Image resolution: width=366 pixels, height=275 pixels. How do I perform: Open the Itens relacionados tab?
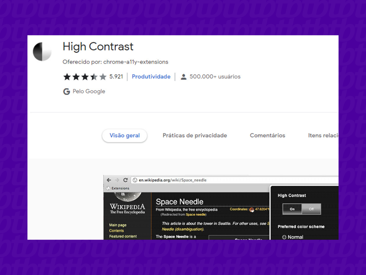pos(323,135)
